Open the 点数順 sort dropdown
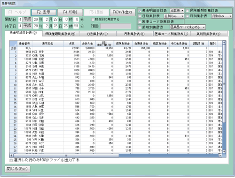This screenshot has height=178, width=235. click(x=177, y=10)
